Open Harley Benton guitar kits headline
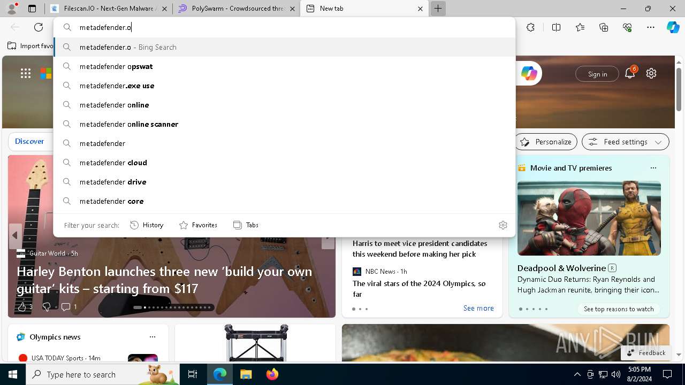Image resolution: width=685 pixels, height=385 pixels. [x=164, y=280]
